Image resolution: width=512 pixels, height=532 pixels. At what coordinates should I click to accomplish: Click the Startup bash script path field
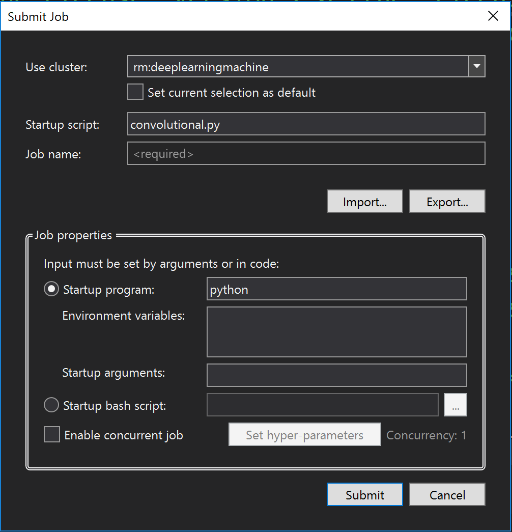click(322, 404)
